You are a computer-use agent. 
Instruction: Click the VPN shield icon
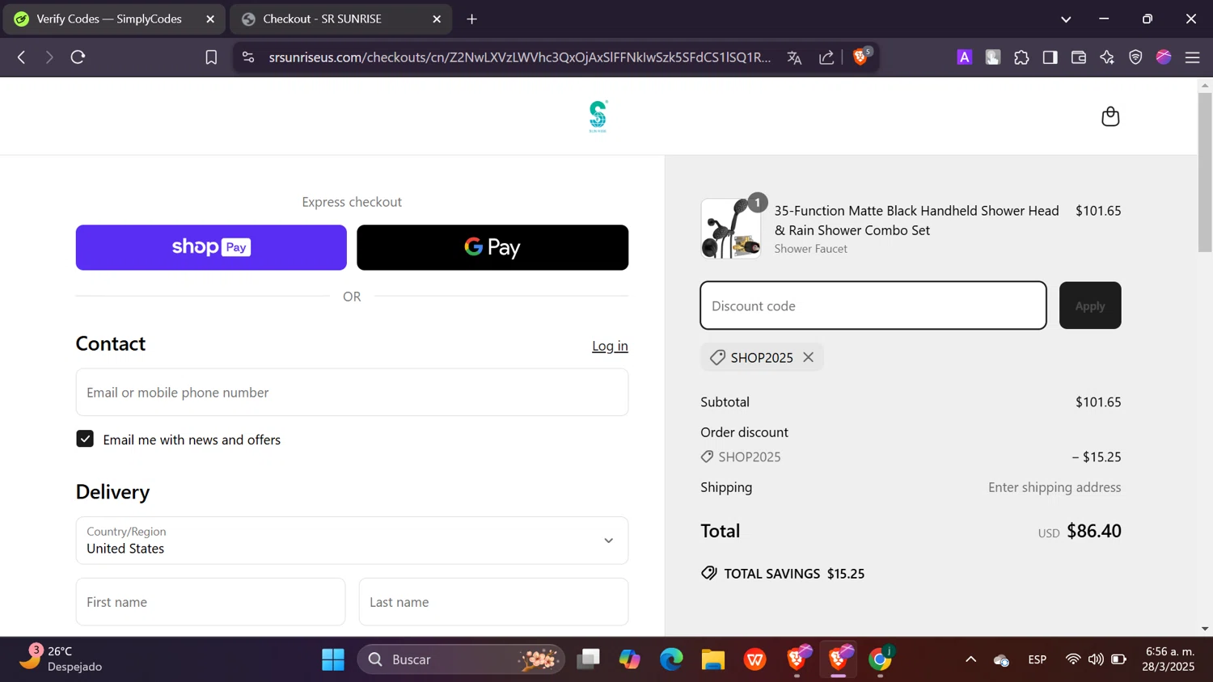tap(1135, 57)
